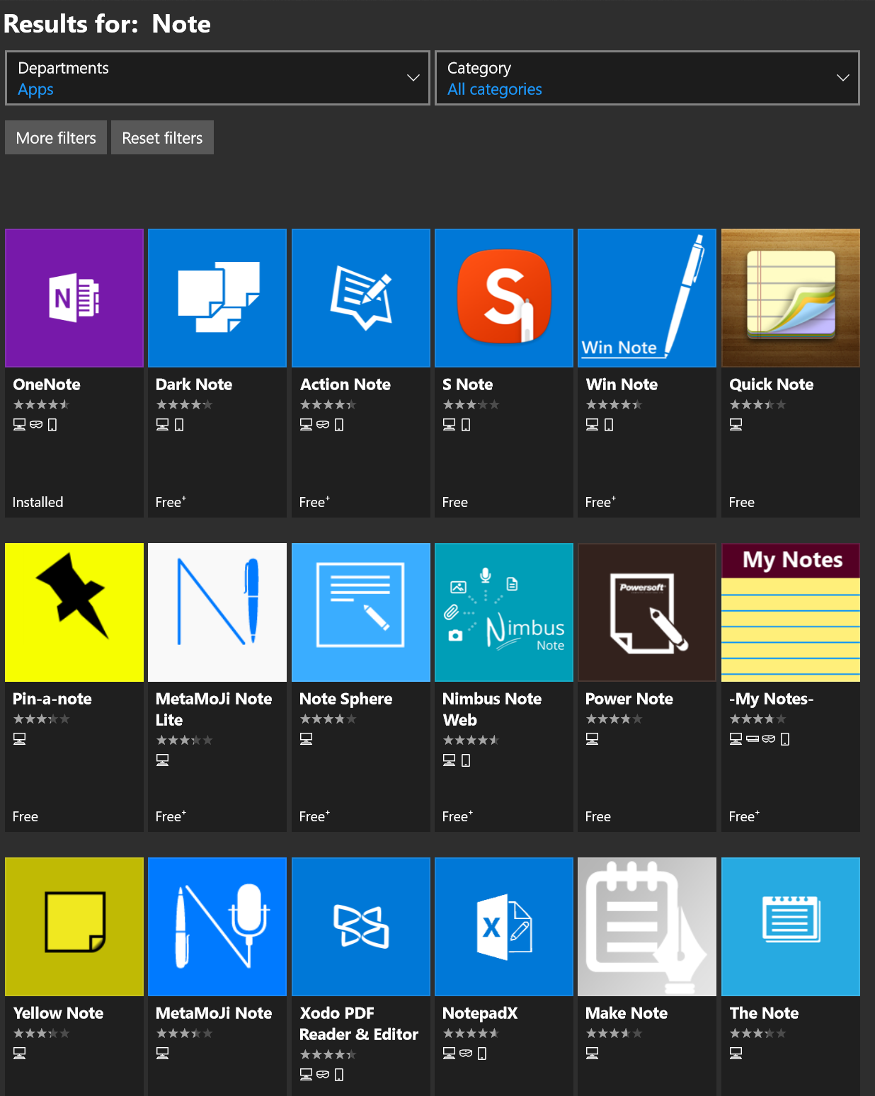The height and width of the screenshot is (1096, 875).
Task: Click the Xodo PDF Reader icon
Action: (360, 926)
